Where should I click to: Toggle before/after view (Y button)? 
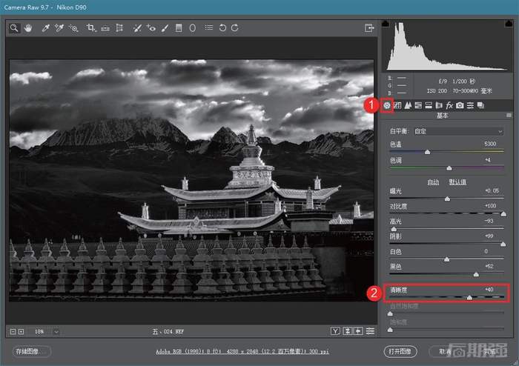(335, 331)
